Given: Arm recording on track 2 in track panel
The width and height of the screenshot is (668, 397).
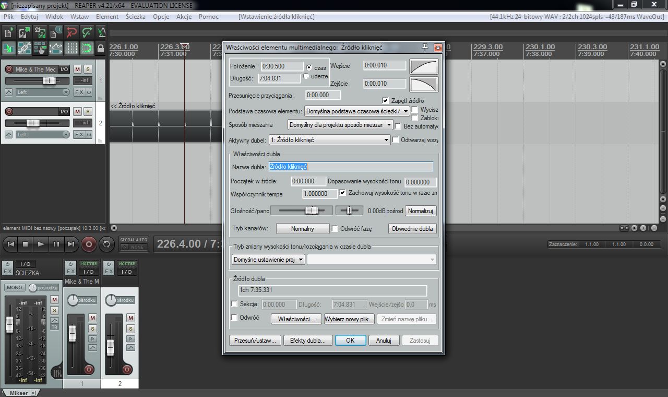Looking at the screenshot, I should click(x=9, y=111).
